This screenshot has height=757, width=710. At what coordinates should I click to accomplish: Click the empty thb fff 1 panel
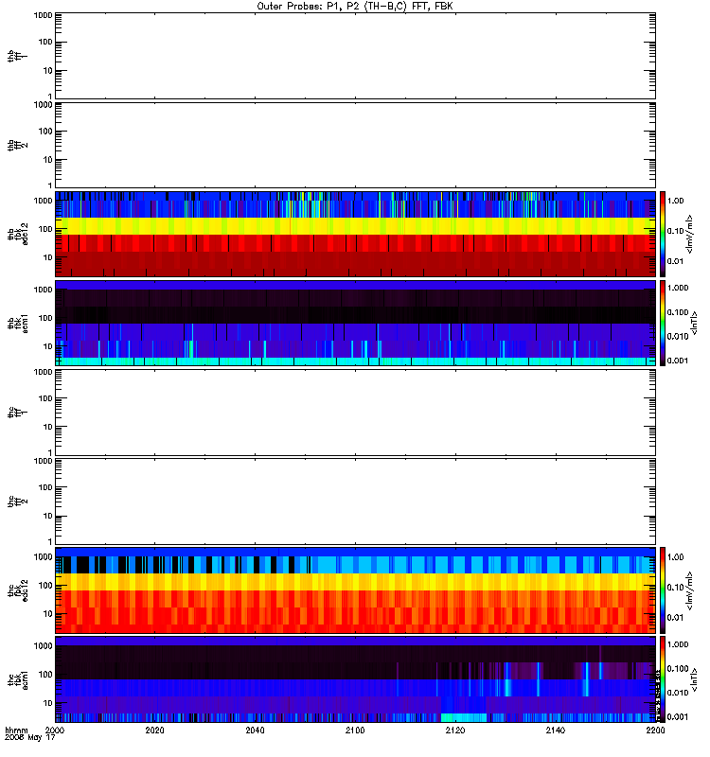point(355,56)
